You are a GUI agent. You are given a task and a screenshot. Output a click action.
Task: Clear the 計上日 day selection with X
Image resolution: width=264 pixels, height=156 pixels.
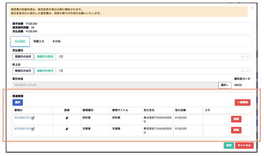pyautogui.click(x=242, y=71)
